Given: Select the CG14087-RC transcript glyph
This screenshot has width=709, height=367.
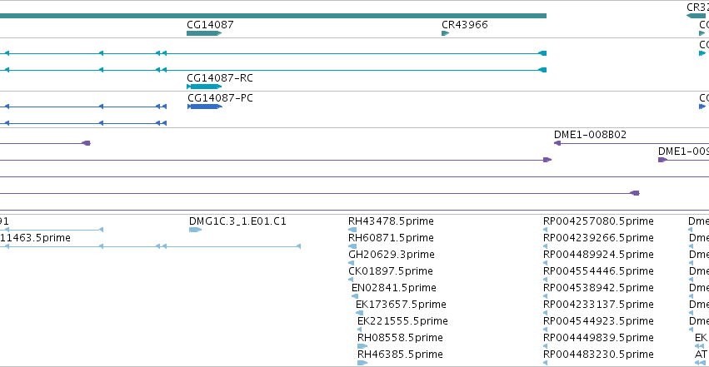Looking at the screenshot, I should click(x=204, y=87).
